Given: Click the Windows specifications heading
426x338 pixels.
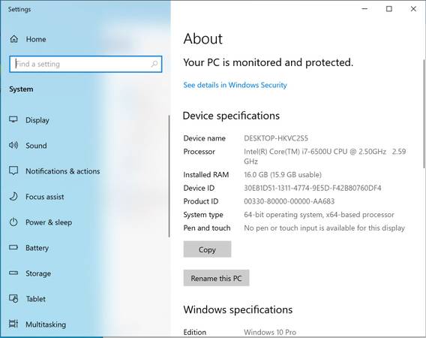Looking at the screenshot, I should pos(238,309).
